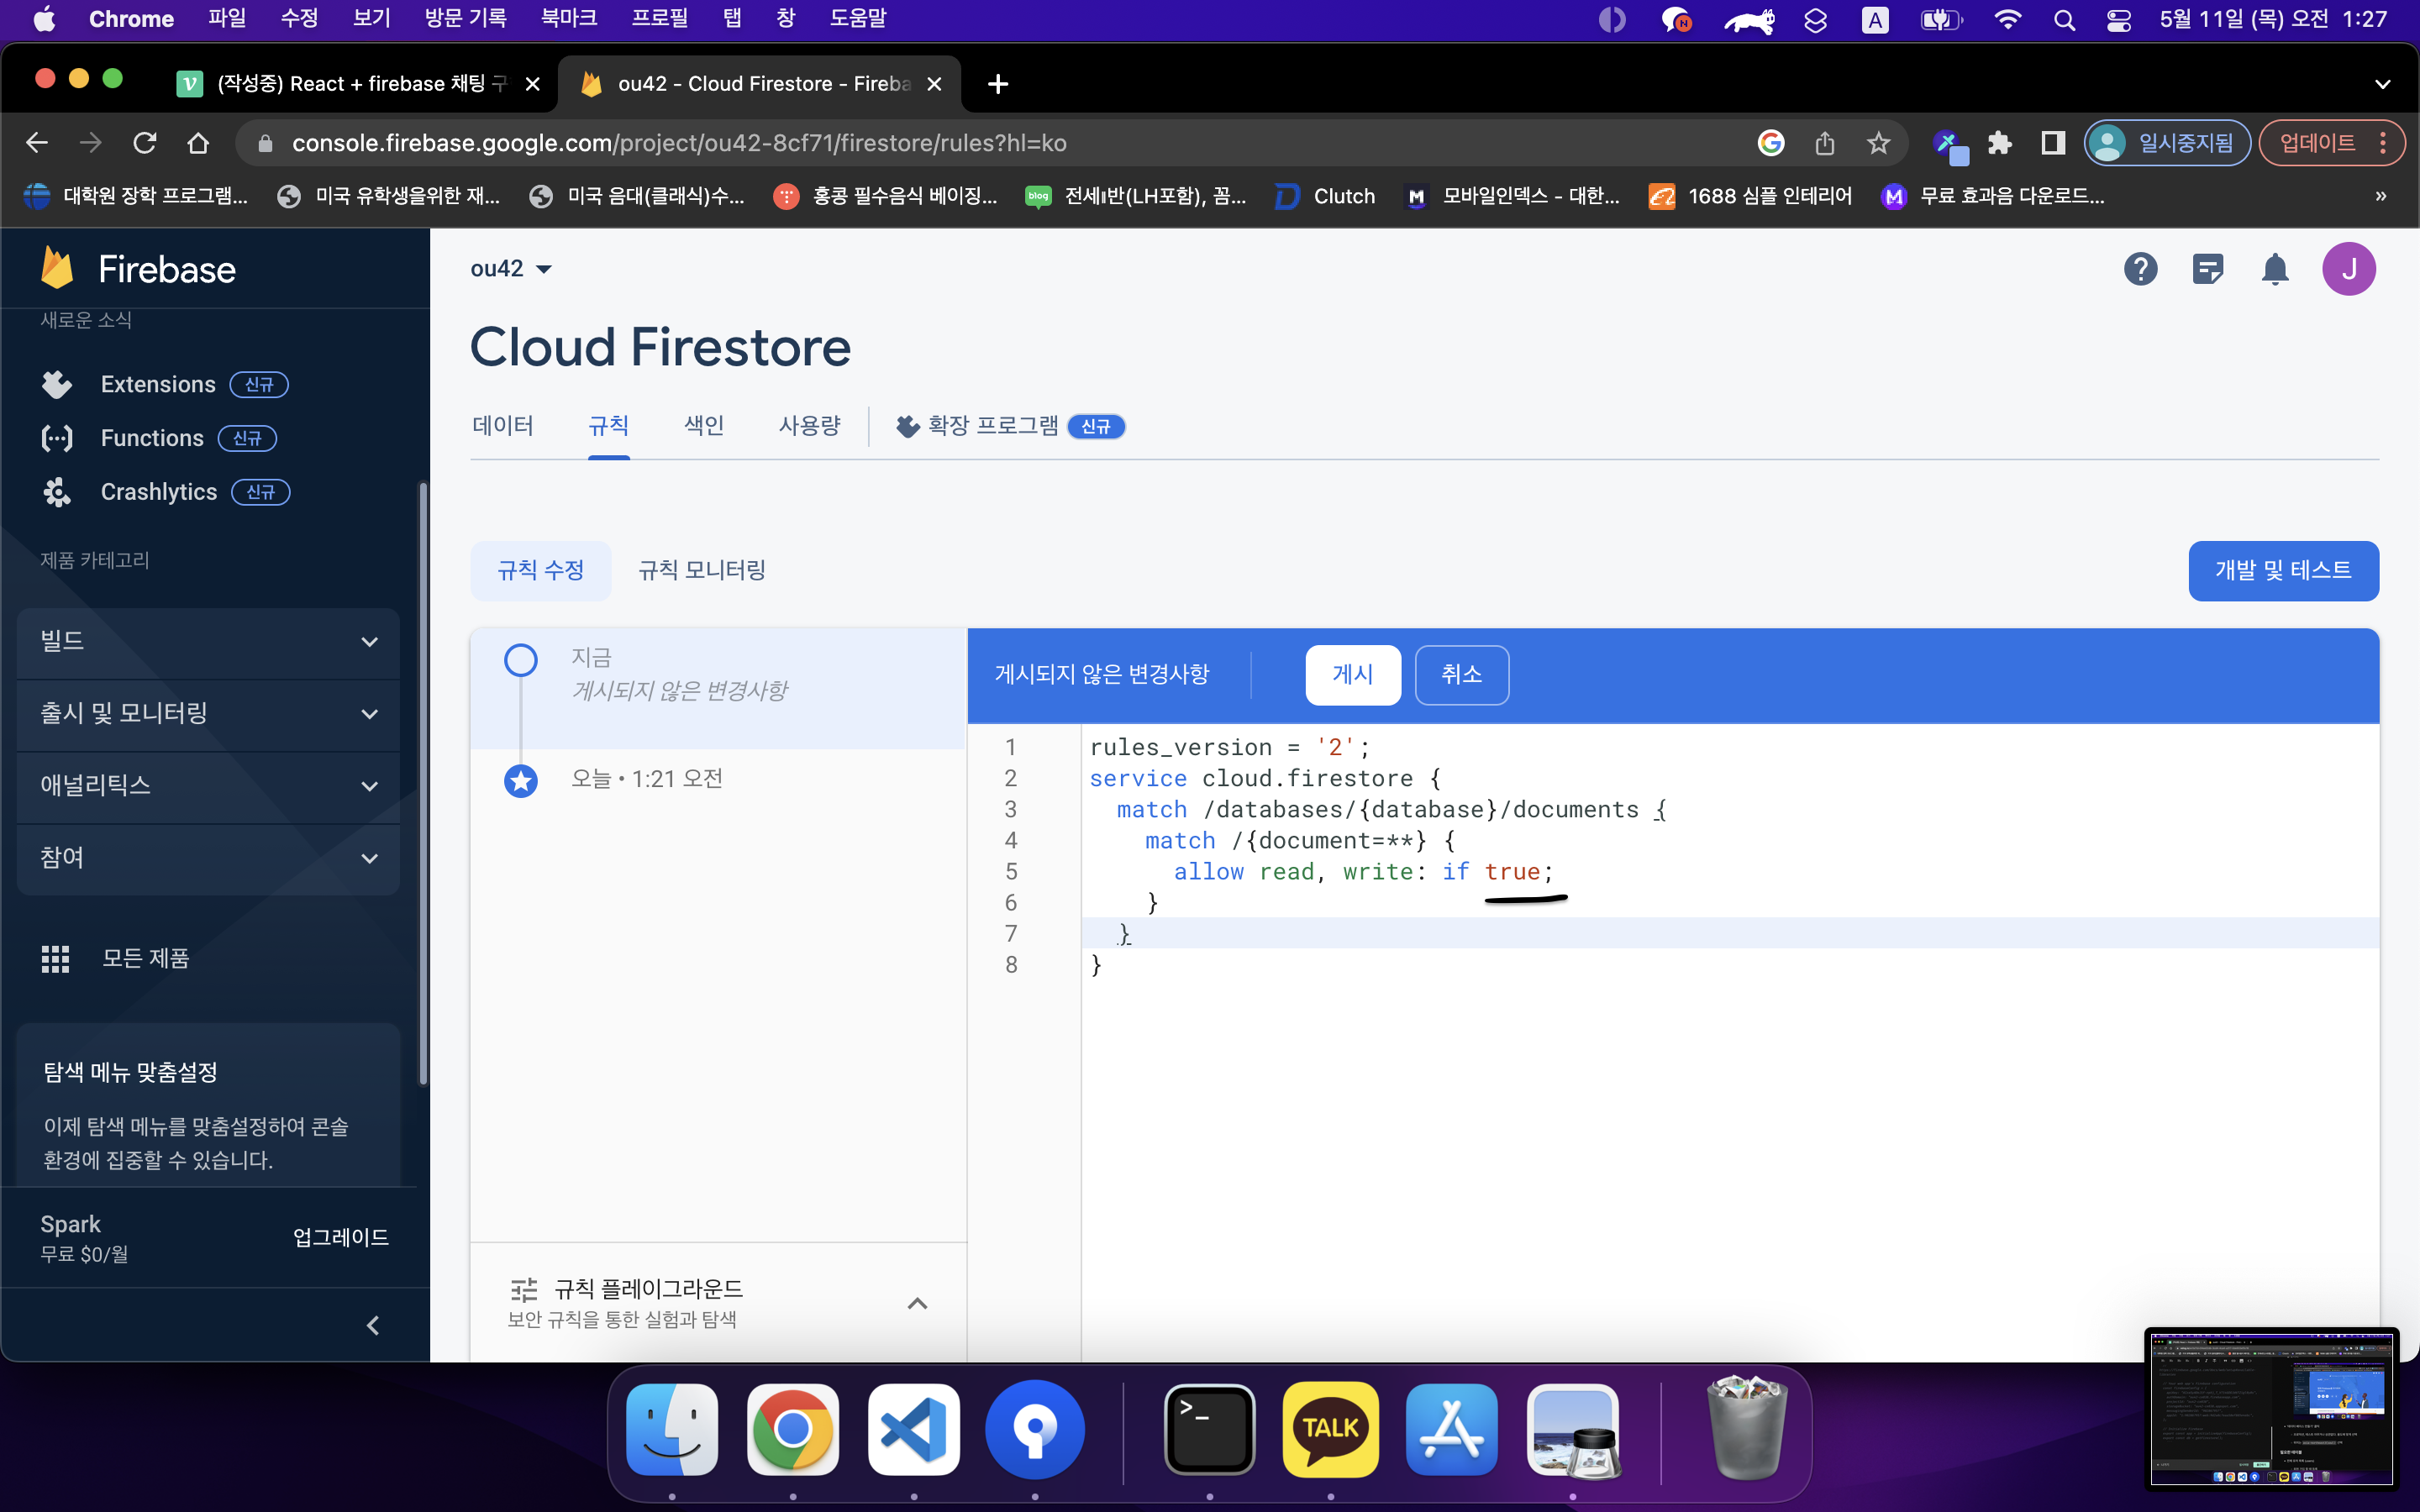
Task: Open the Clutch bookmark
Action: [x=1326, y=196]
